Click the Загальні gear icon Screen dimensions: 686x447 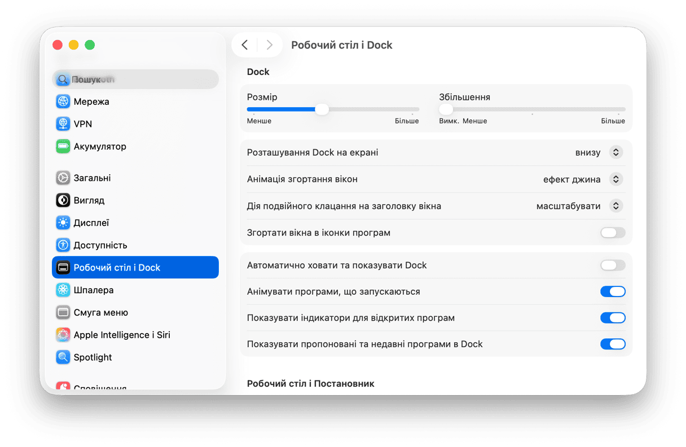[x=63, y=178]
